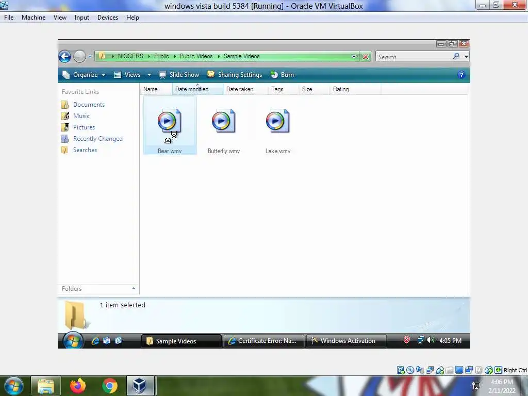Click VirtualBox USB devices indicator
528x396 pixels.
click(x=440, y=370)
